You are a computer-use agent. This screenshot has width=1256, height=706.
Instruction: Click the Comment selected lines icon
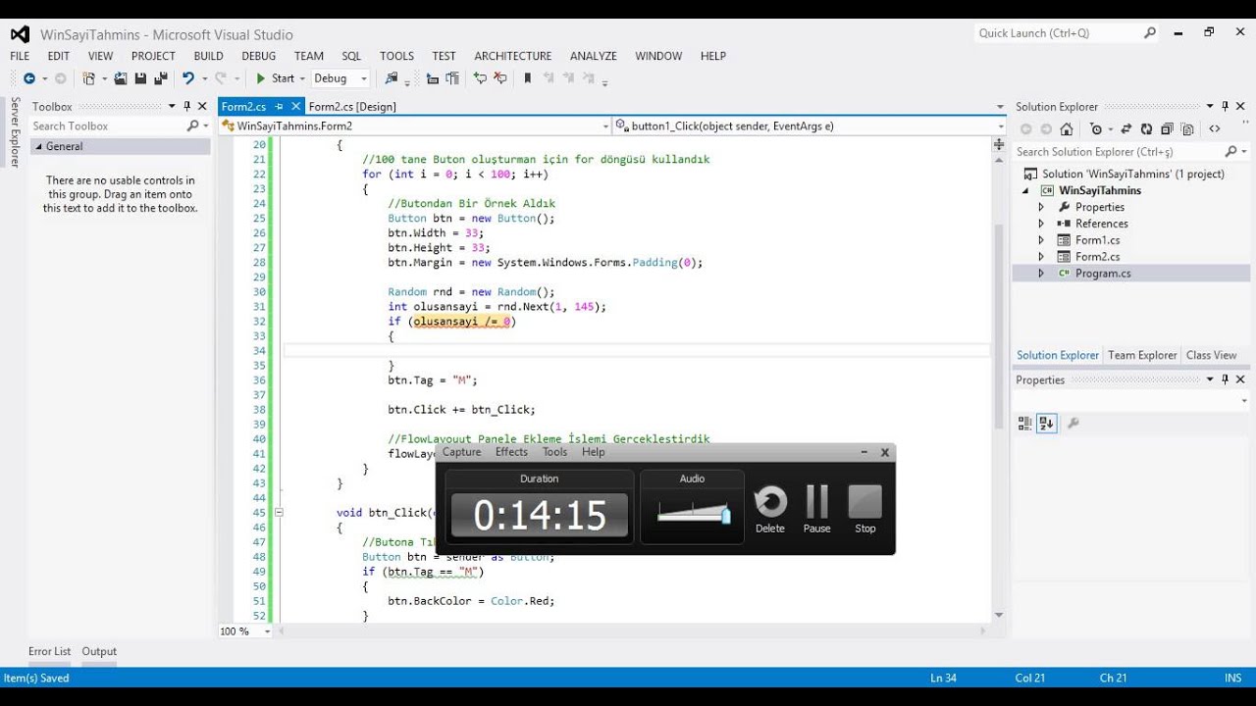pyautogui.click(x=480, y=78)
